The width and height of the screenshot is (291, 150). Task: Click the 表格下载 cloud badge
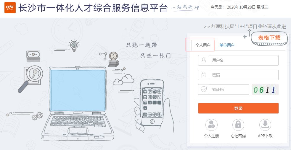coord(269,38)
